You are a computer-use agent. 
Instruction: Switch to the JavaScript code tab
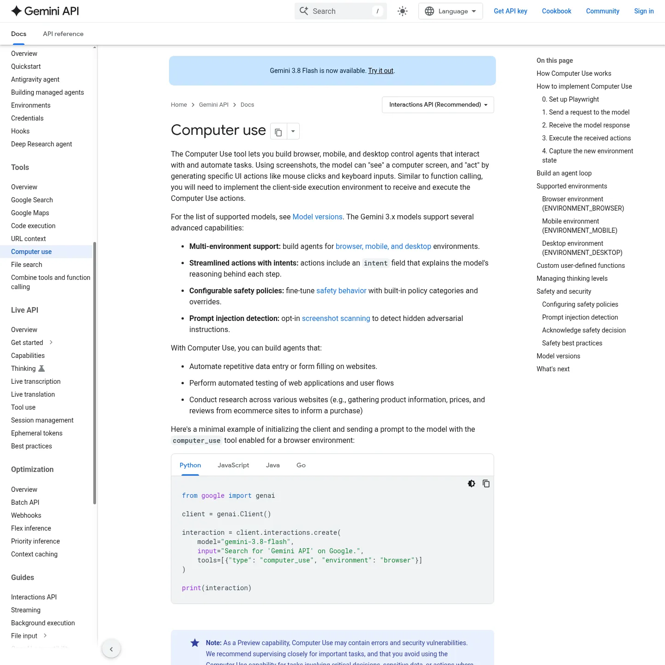(233, 465)
